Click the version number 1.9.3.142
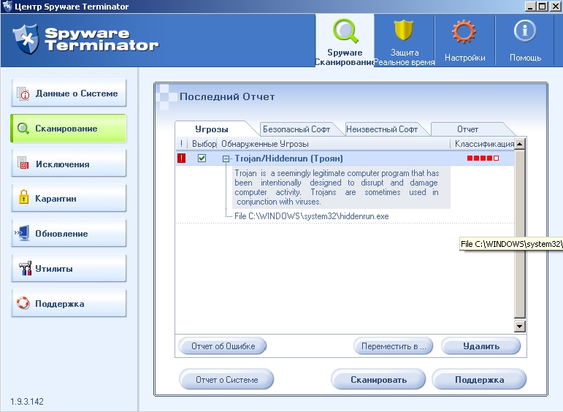Screen dimensions: 563x412 point(27,401)
